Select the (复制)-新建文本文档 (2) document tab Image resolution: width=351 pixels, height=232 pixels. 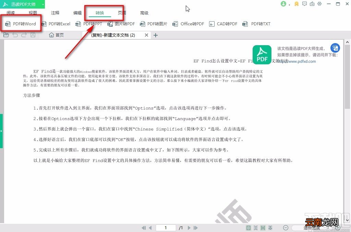point(113,35)
